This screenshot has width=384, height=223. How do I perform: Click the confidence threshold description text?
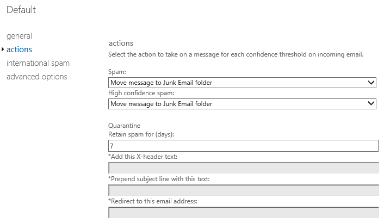[236, 54]
